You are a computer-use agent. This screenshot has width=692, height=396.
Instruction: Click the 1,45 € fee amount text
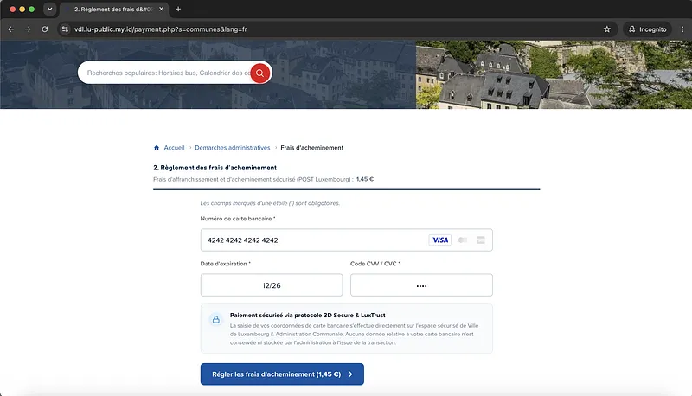tap(365, 179)
